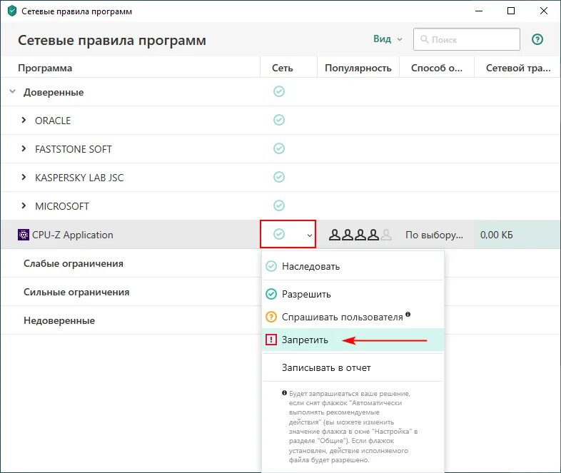The image size is (561, 473).
Task: Sort by the Популярность column header
Action: 358,68
